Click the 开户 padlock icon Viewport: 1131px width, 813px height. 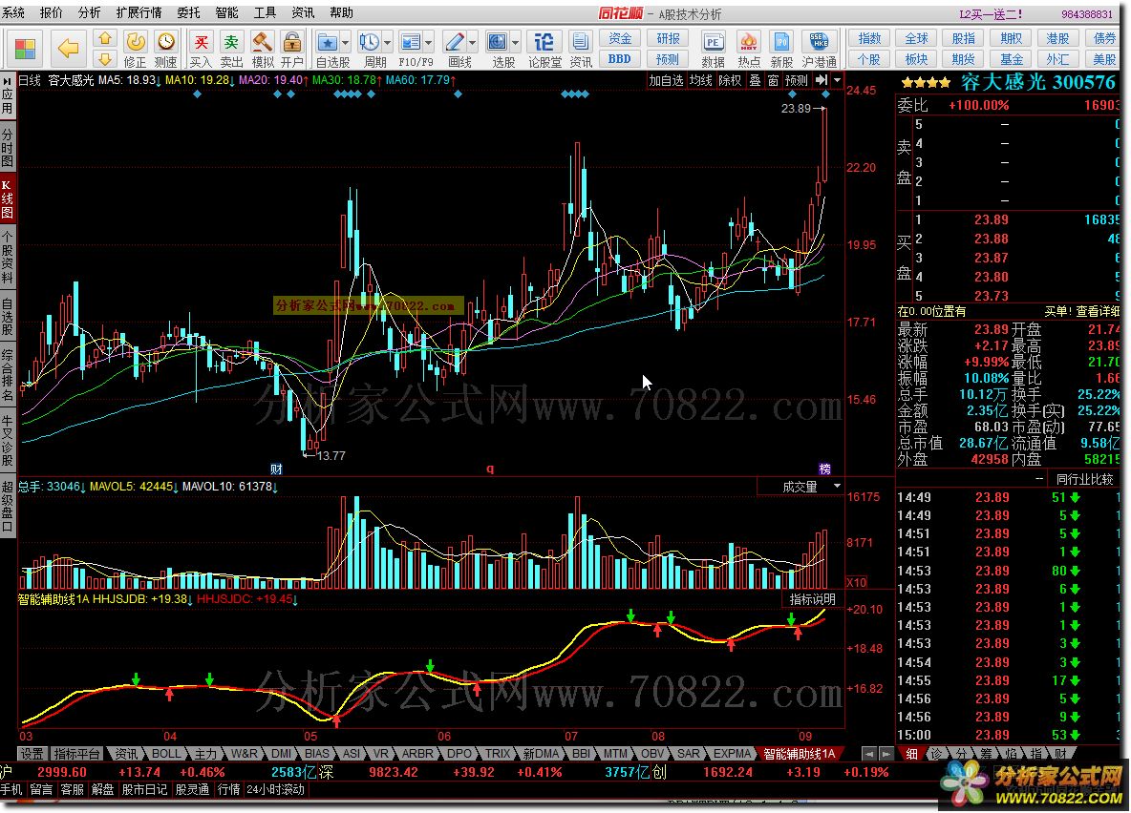(292, 42)
